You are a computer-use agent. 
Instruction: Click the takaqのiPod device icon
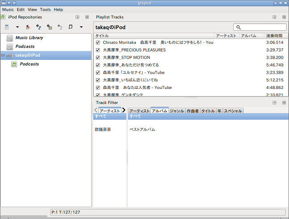[10, 55]
